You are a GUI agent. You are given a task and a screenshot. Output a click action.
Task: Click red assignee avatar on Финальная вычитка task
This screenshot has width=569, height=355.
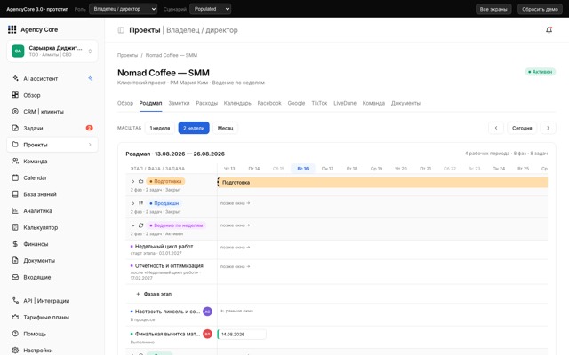tap(207, 334)
